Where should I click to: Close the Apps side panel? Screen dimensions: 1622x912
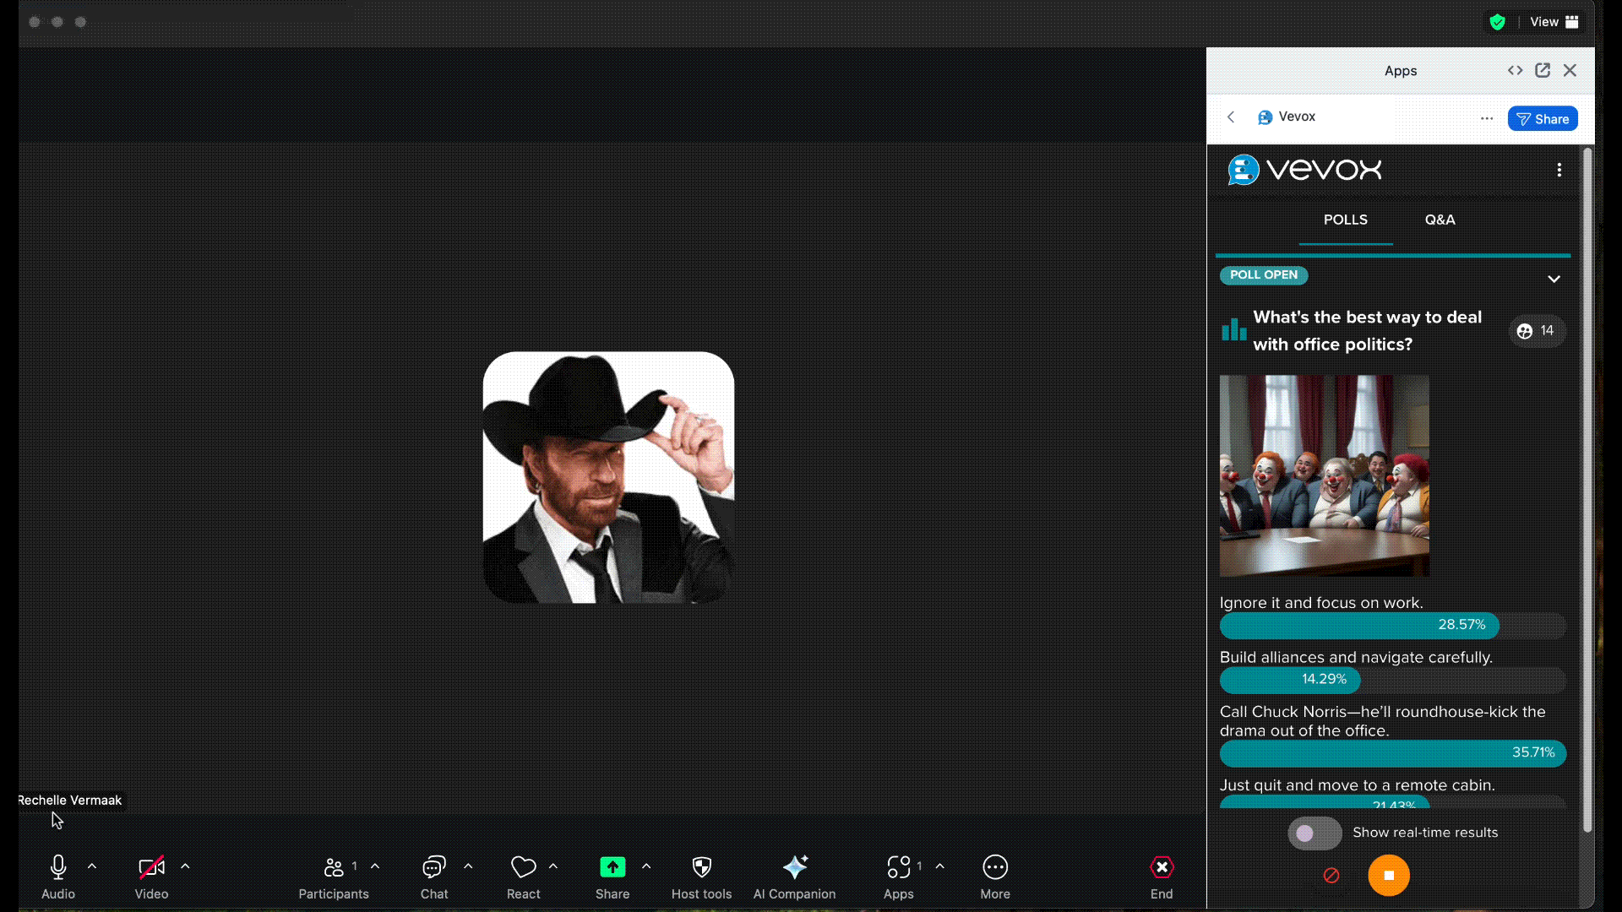pyautogui.click(x=1570, y=70)
